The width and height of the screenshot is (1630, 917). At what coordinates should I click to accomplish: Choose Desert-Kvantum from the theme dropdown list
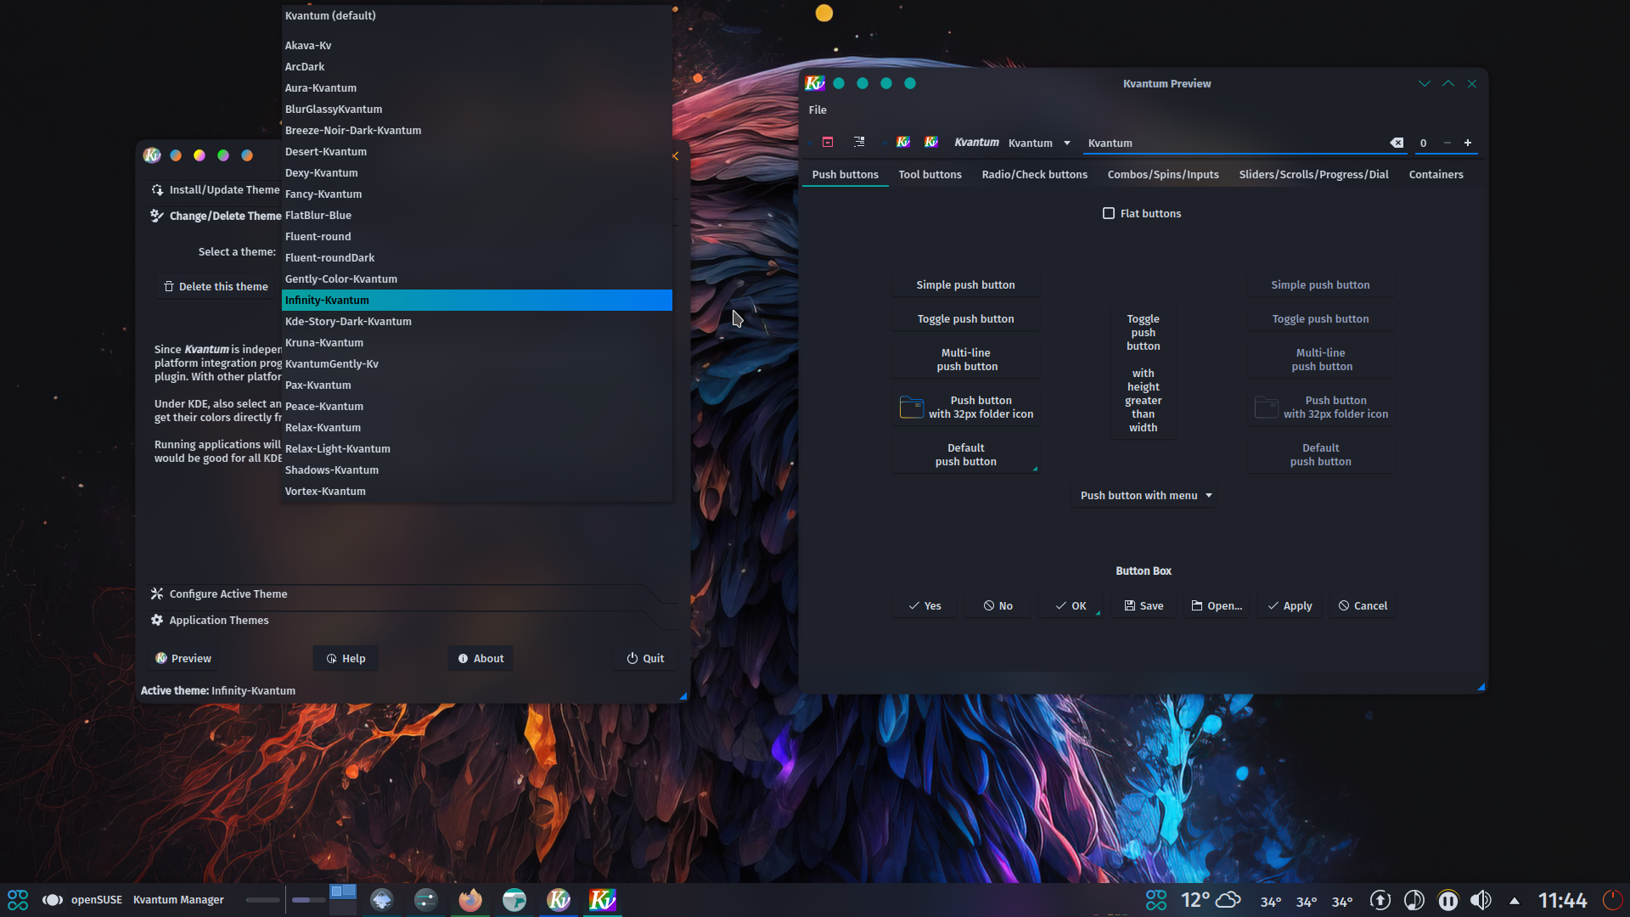[476, 151]
